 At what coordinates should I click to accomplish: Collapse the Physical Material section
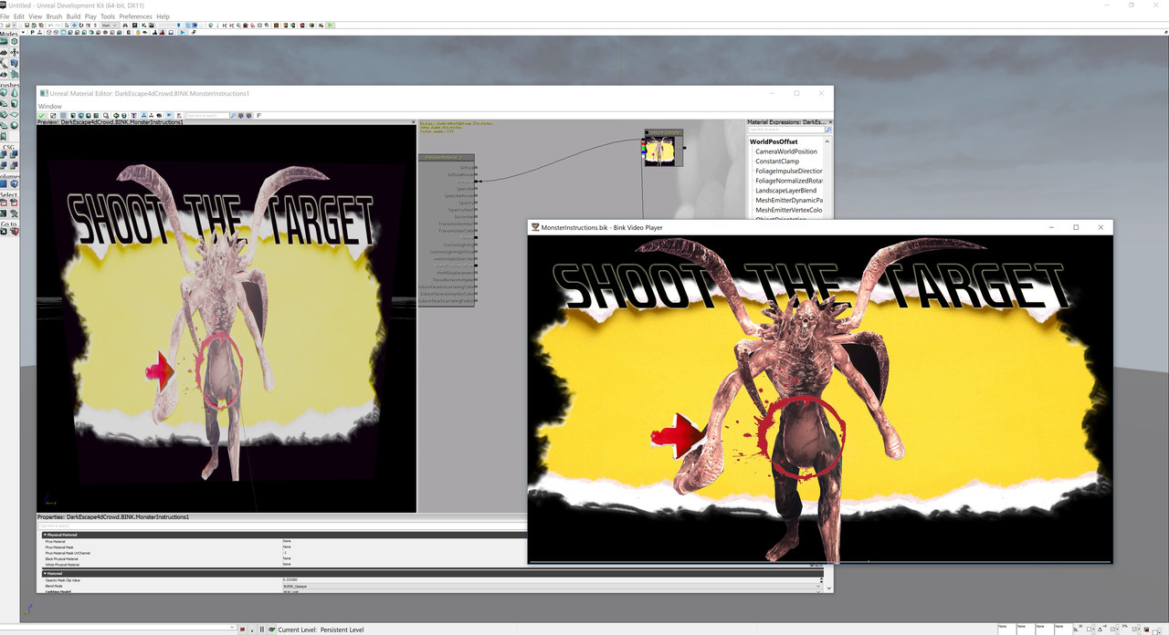coord(46,535)
